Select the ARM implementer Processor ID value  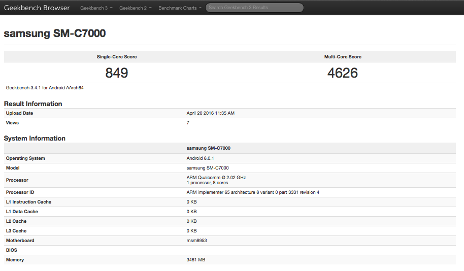coord(253,192)
